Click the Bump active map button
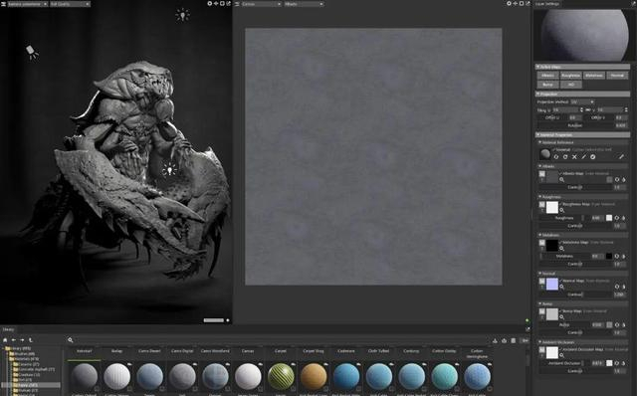 coord(547,85)
